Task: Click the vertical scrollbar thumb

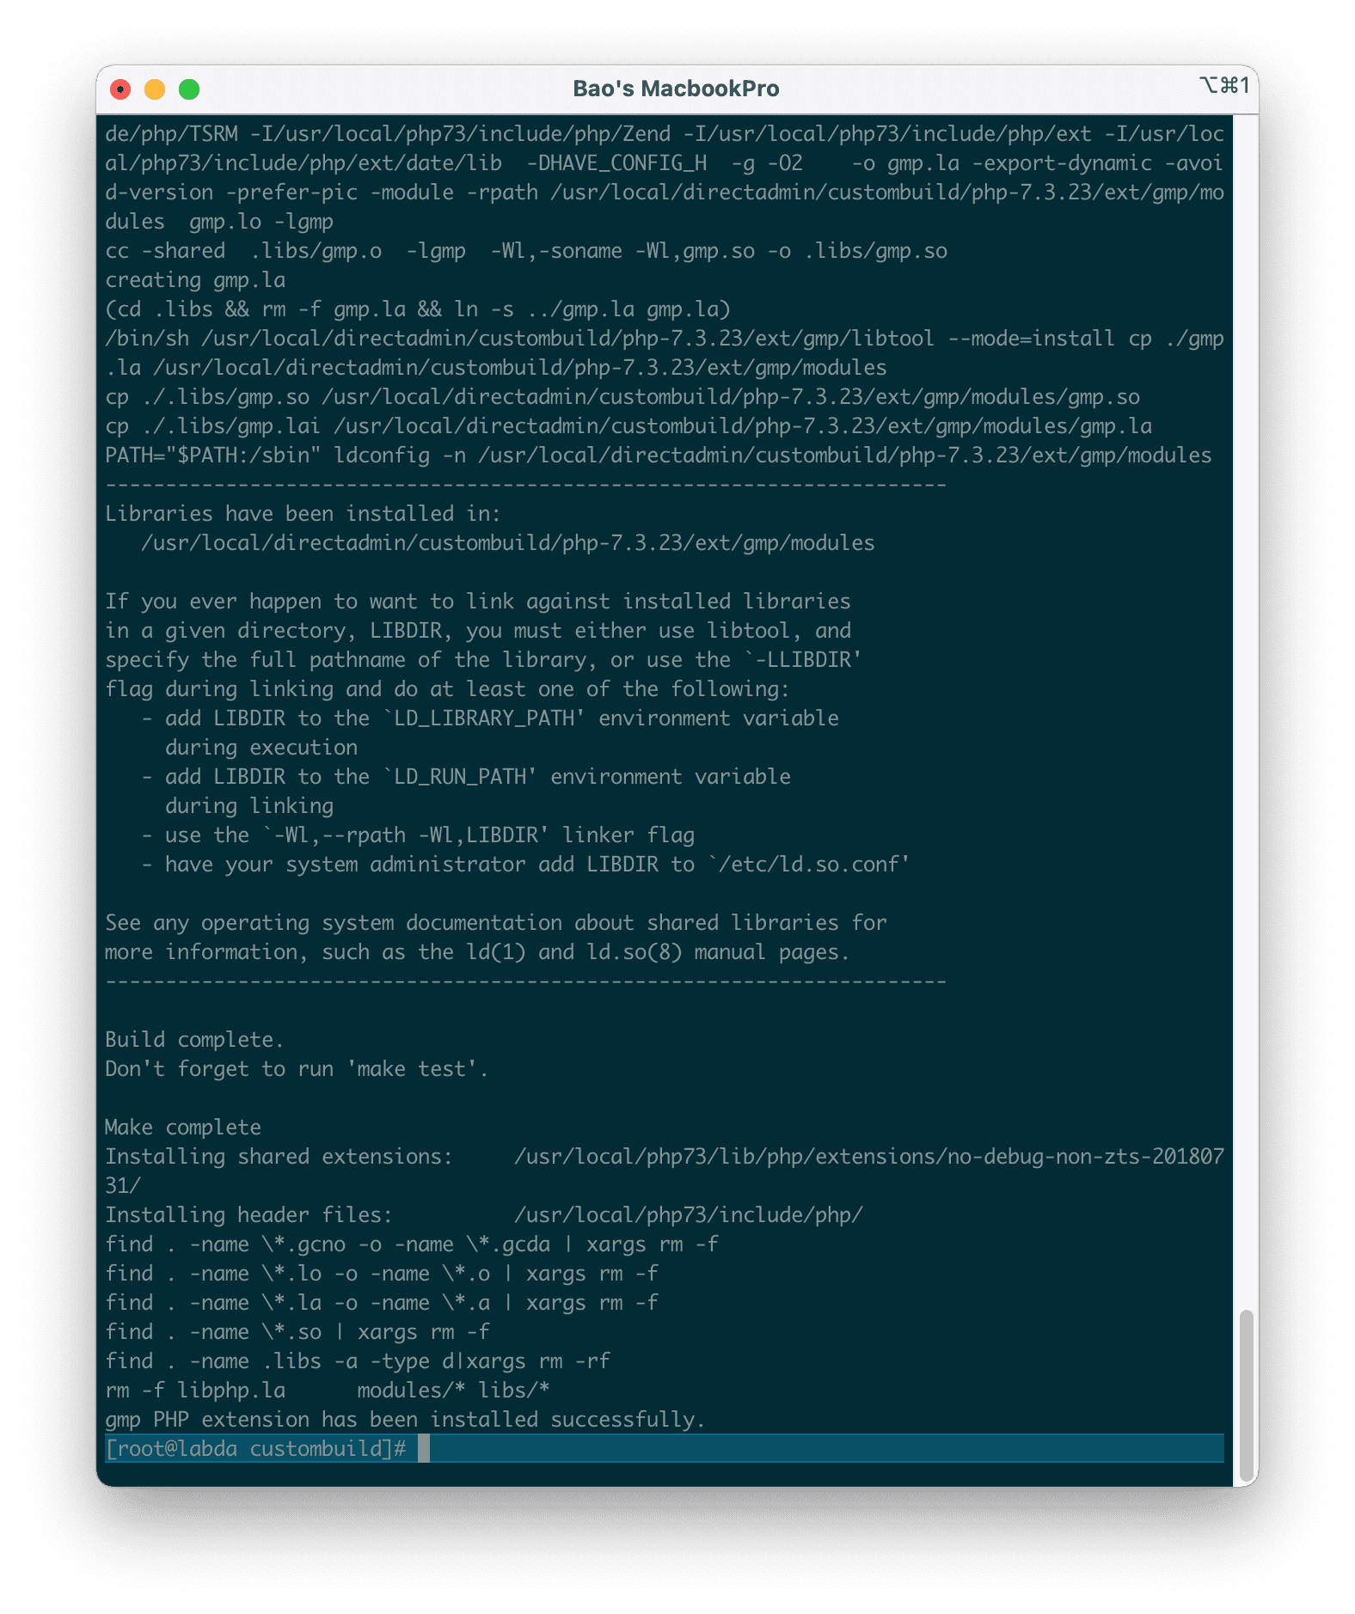Action: [x=1246, y=1394]
